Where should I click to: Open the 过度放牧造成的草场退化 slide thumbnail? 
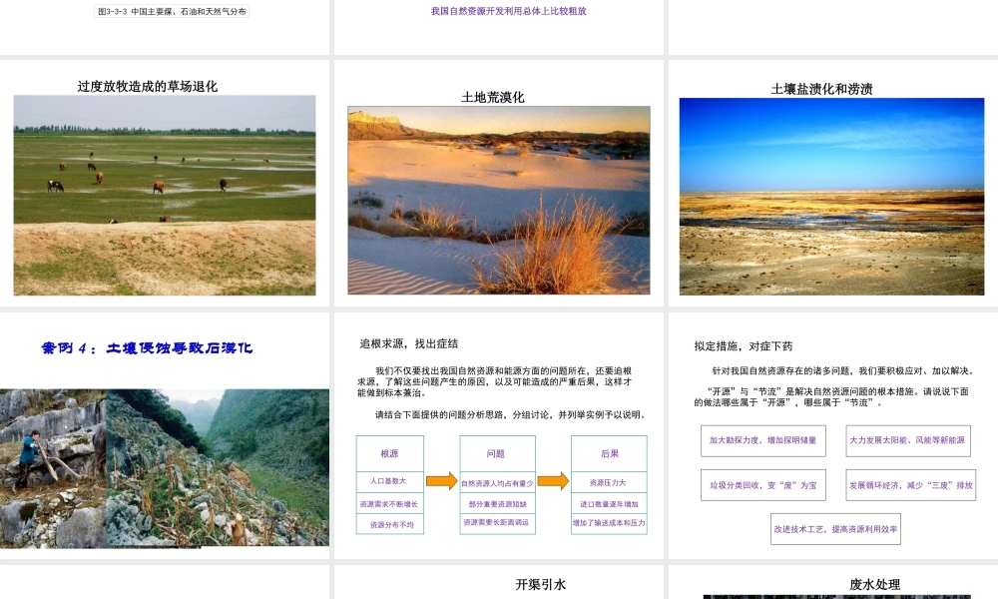pyautogui.click(x=165, y=183)
